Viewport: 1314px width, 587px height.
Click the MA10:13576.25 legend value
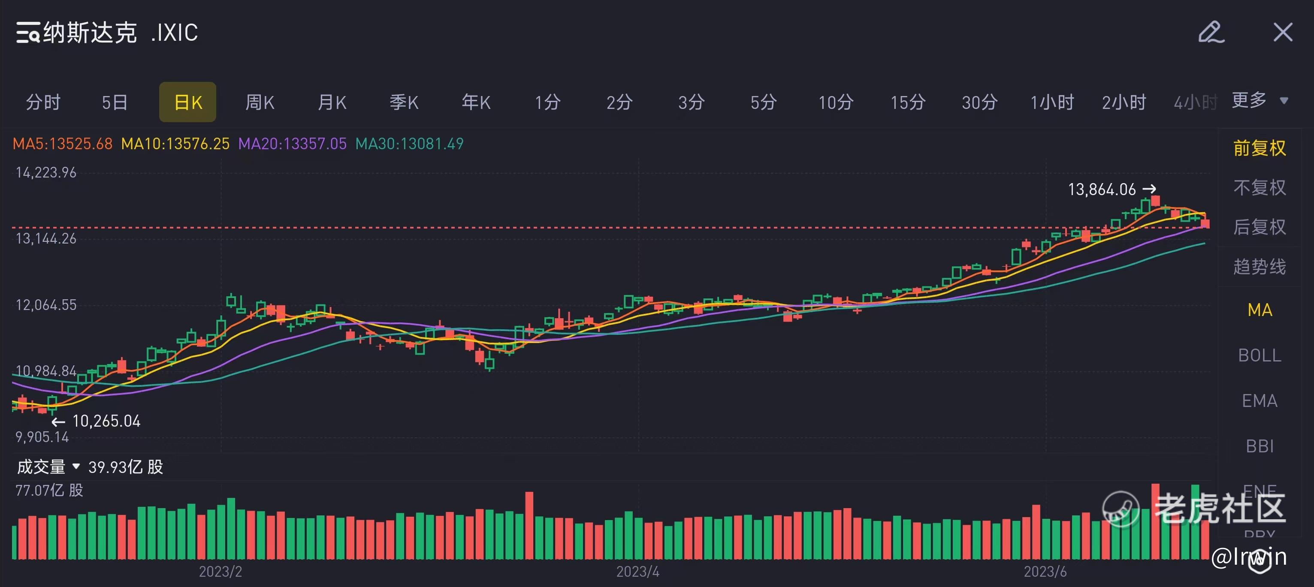[x=175, y=144]
